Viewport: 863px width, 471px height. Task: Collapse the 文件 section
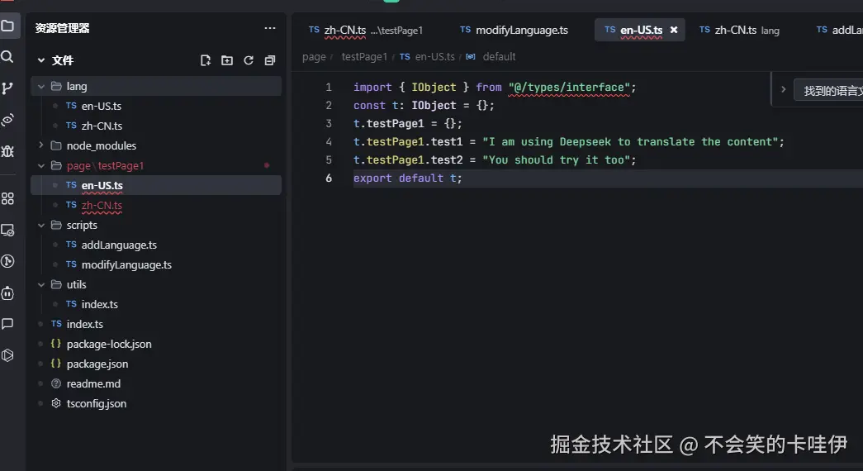tap(40, 60)
